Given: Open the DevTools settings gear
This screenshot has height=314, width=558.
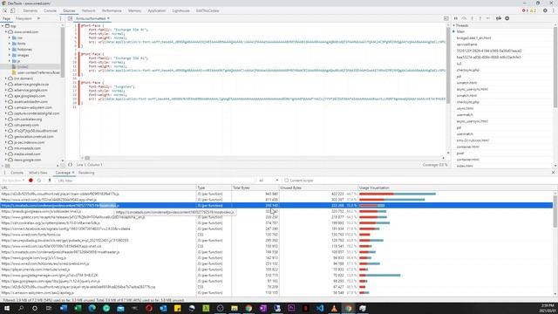Looking at the screenshot, I should 545,10.
